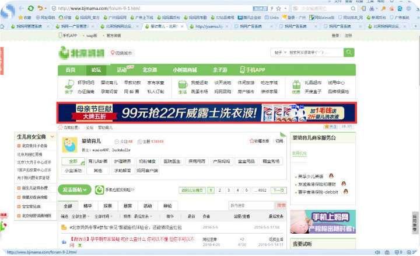Image resolution: width=420 pixels, height=256 pixels.
Task: Open the 妈妈网_官方 bookmark
Action: point(87,18)
